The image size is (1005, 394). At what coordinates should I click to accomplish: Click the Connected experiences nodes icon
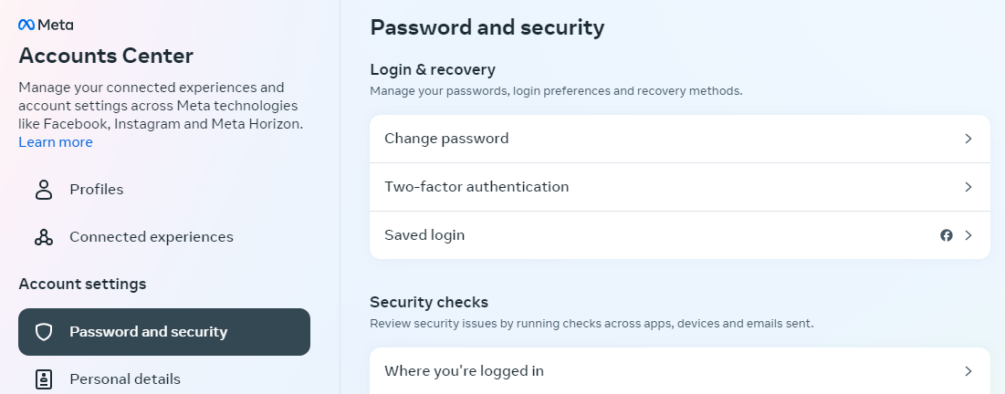44,237
